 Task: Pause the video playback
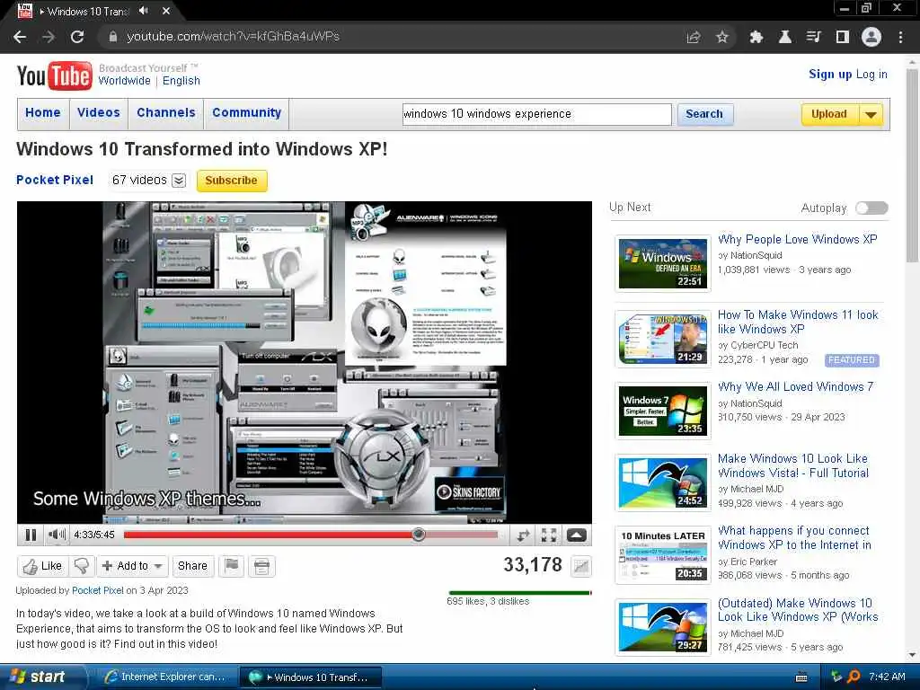(x=31, y=535)
